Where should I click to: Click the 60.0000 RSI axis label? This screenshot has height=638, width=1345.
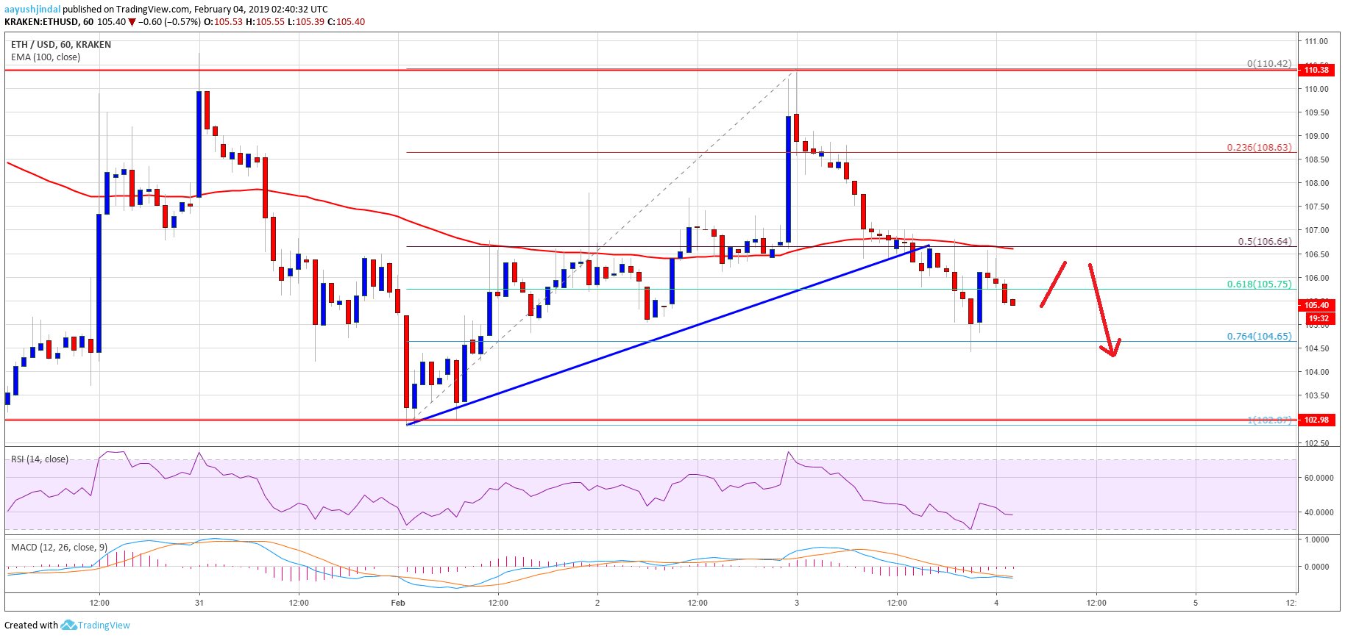click(x=1319, y=478)
